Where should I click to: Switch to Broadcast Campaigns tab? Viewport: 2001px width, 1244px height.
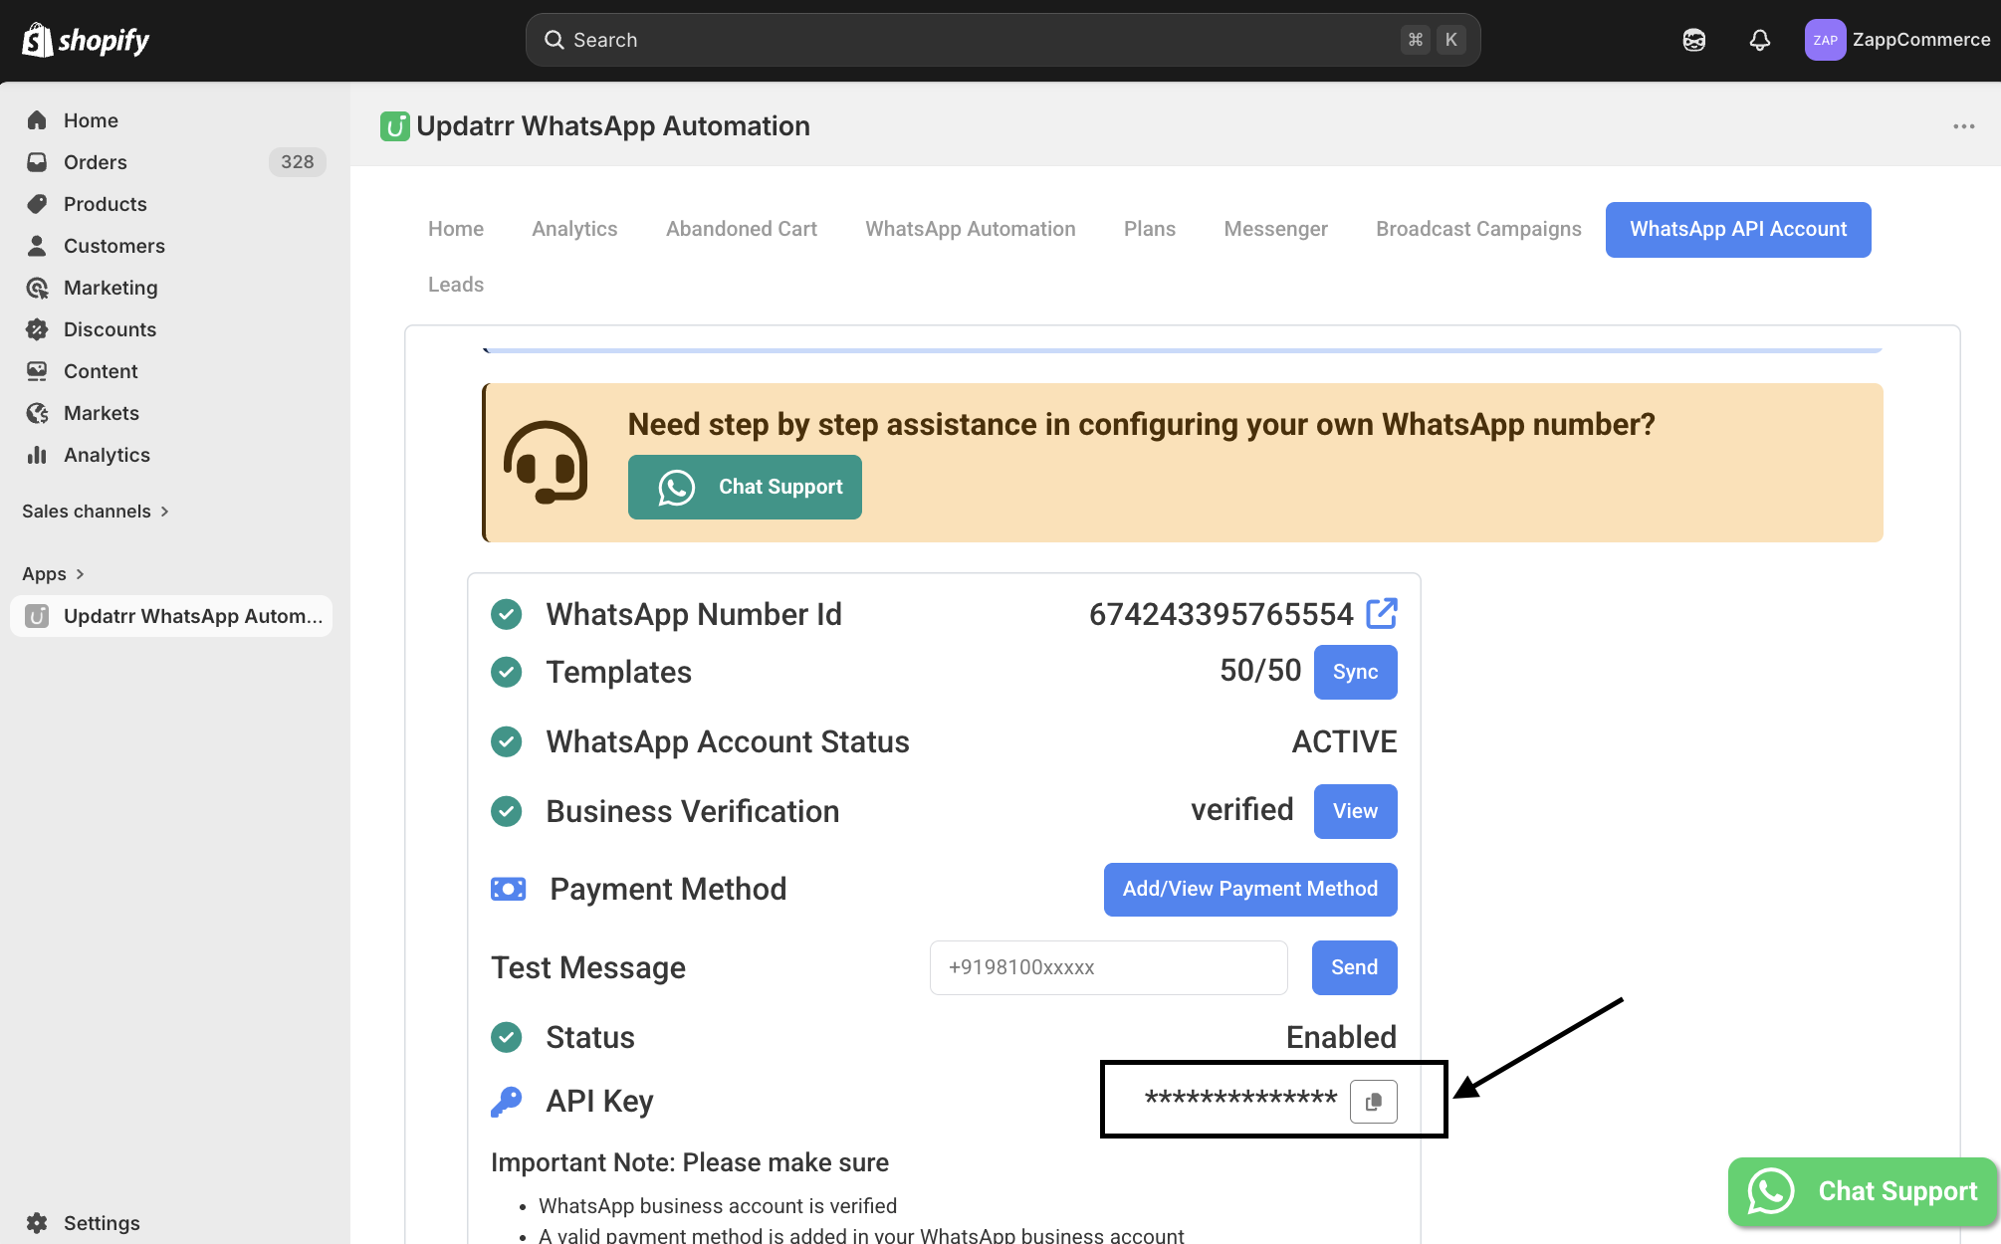(x=1477, y=229)
